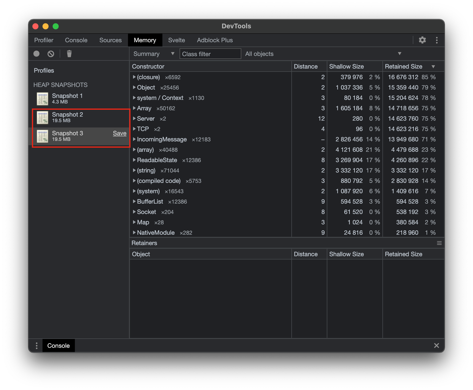The image size is (473, 390).
Task: Expand the (closure) constructor row
Action: point(134,77)
